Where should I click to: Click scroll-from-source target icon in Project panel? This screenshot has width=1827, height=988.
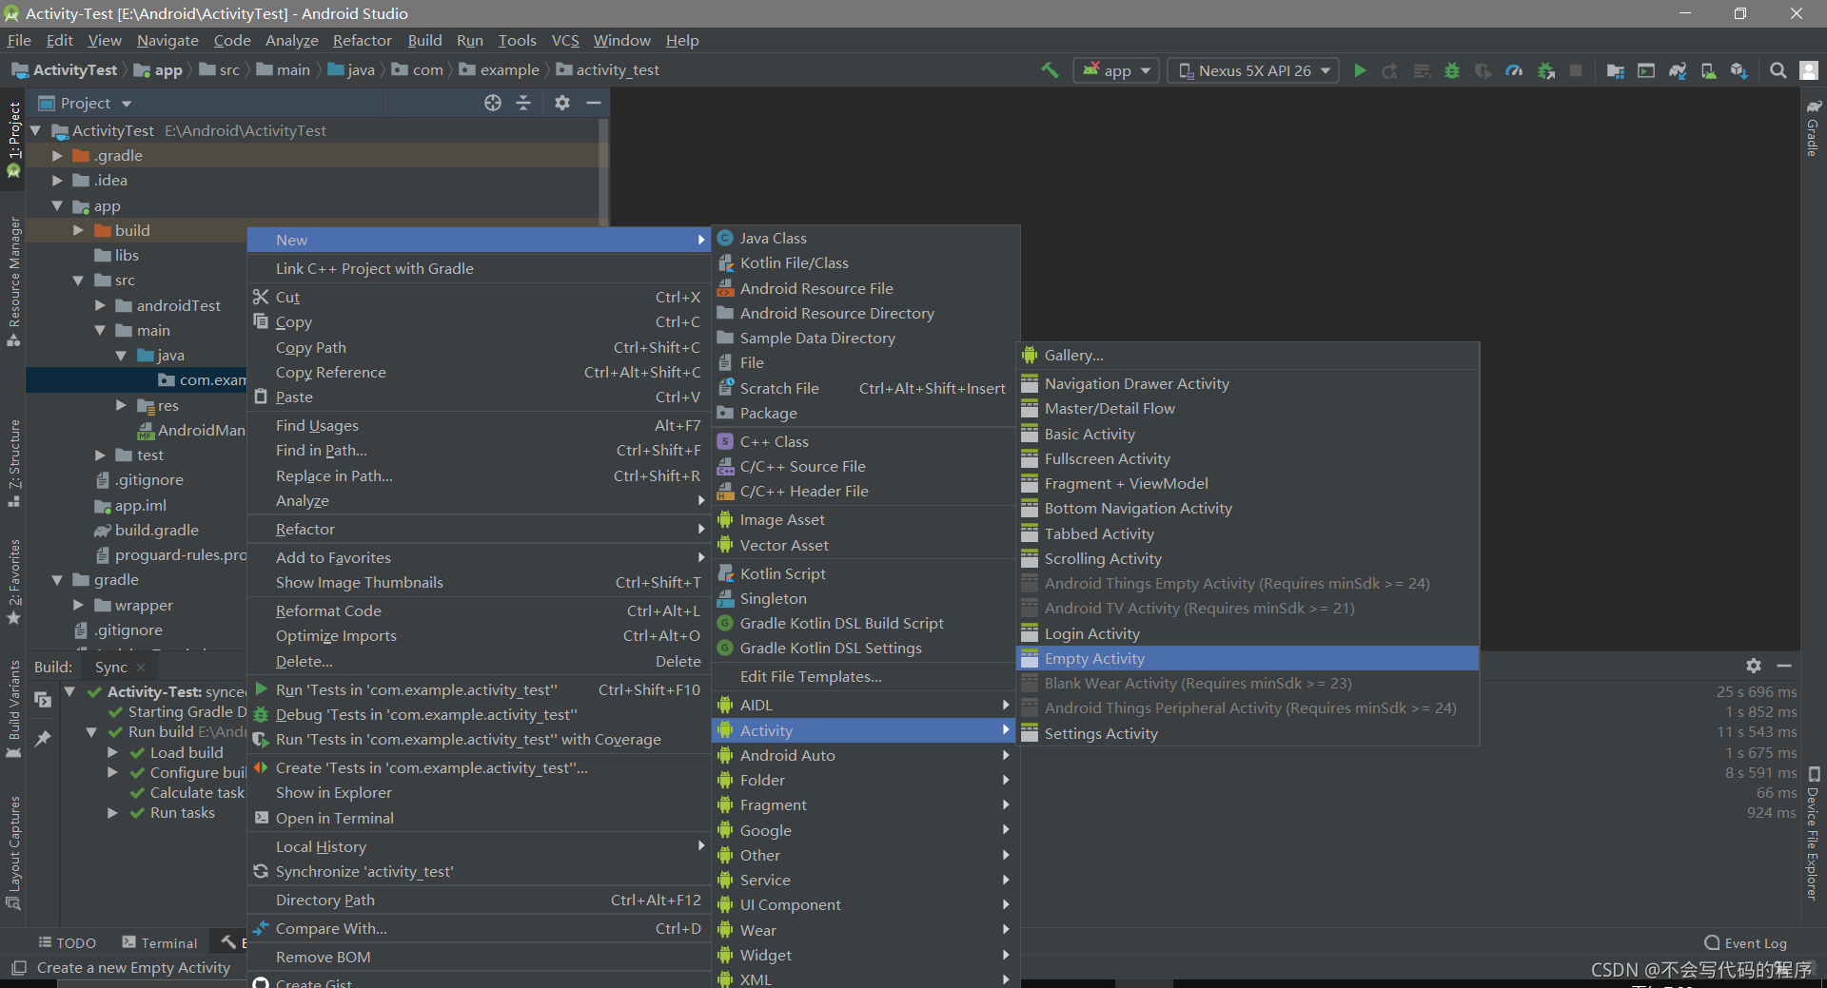(492, 103)
